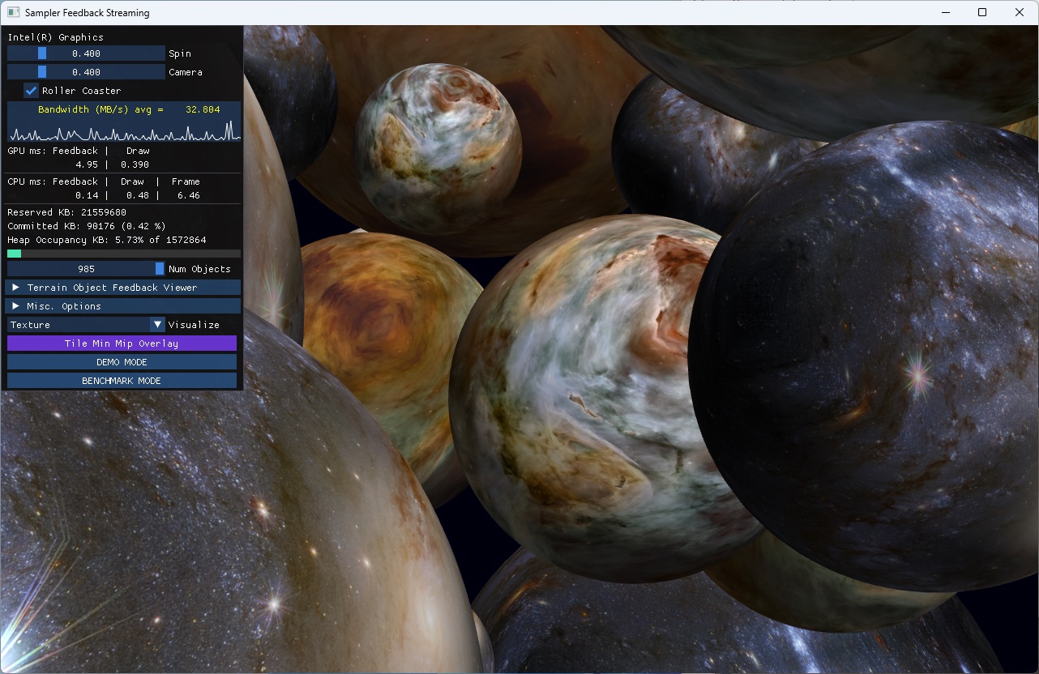This screenshot has width=1039, height=674.
Task: Click the CPU ms: Feedback label
Action: point(53,181)
